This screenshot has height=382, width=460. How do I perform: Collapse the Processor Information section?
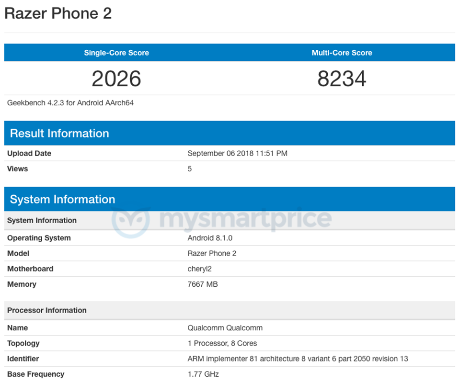[x=46, y=310]
